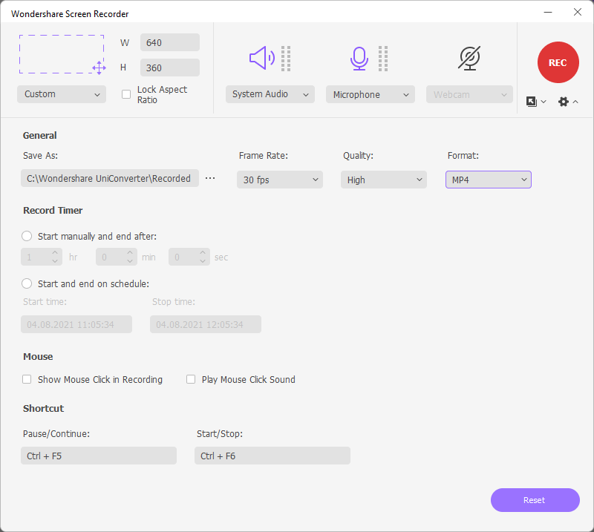The image size is (594, 532).
Task: Browse save location with the three-dots button
Action: [x=210, y=178]
